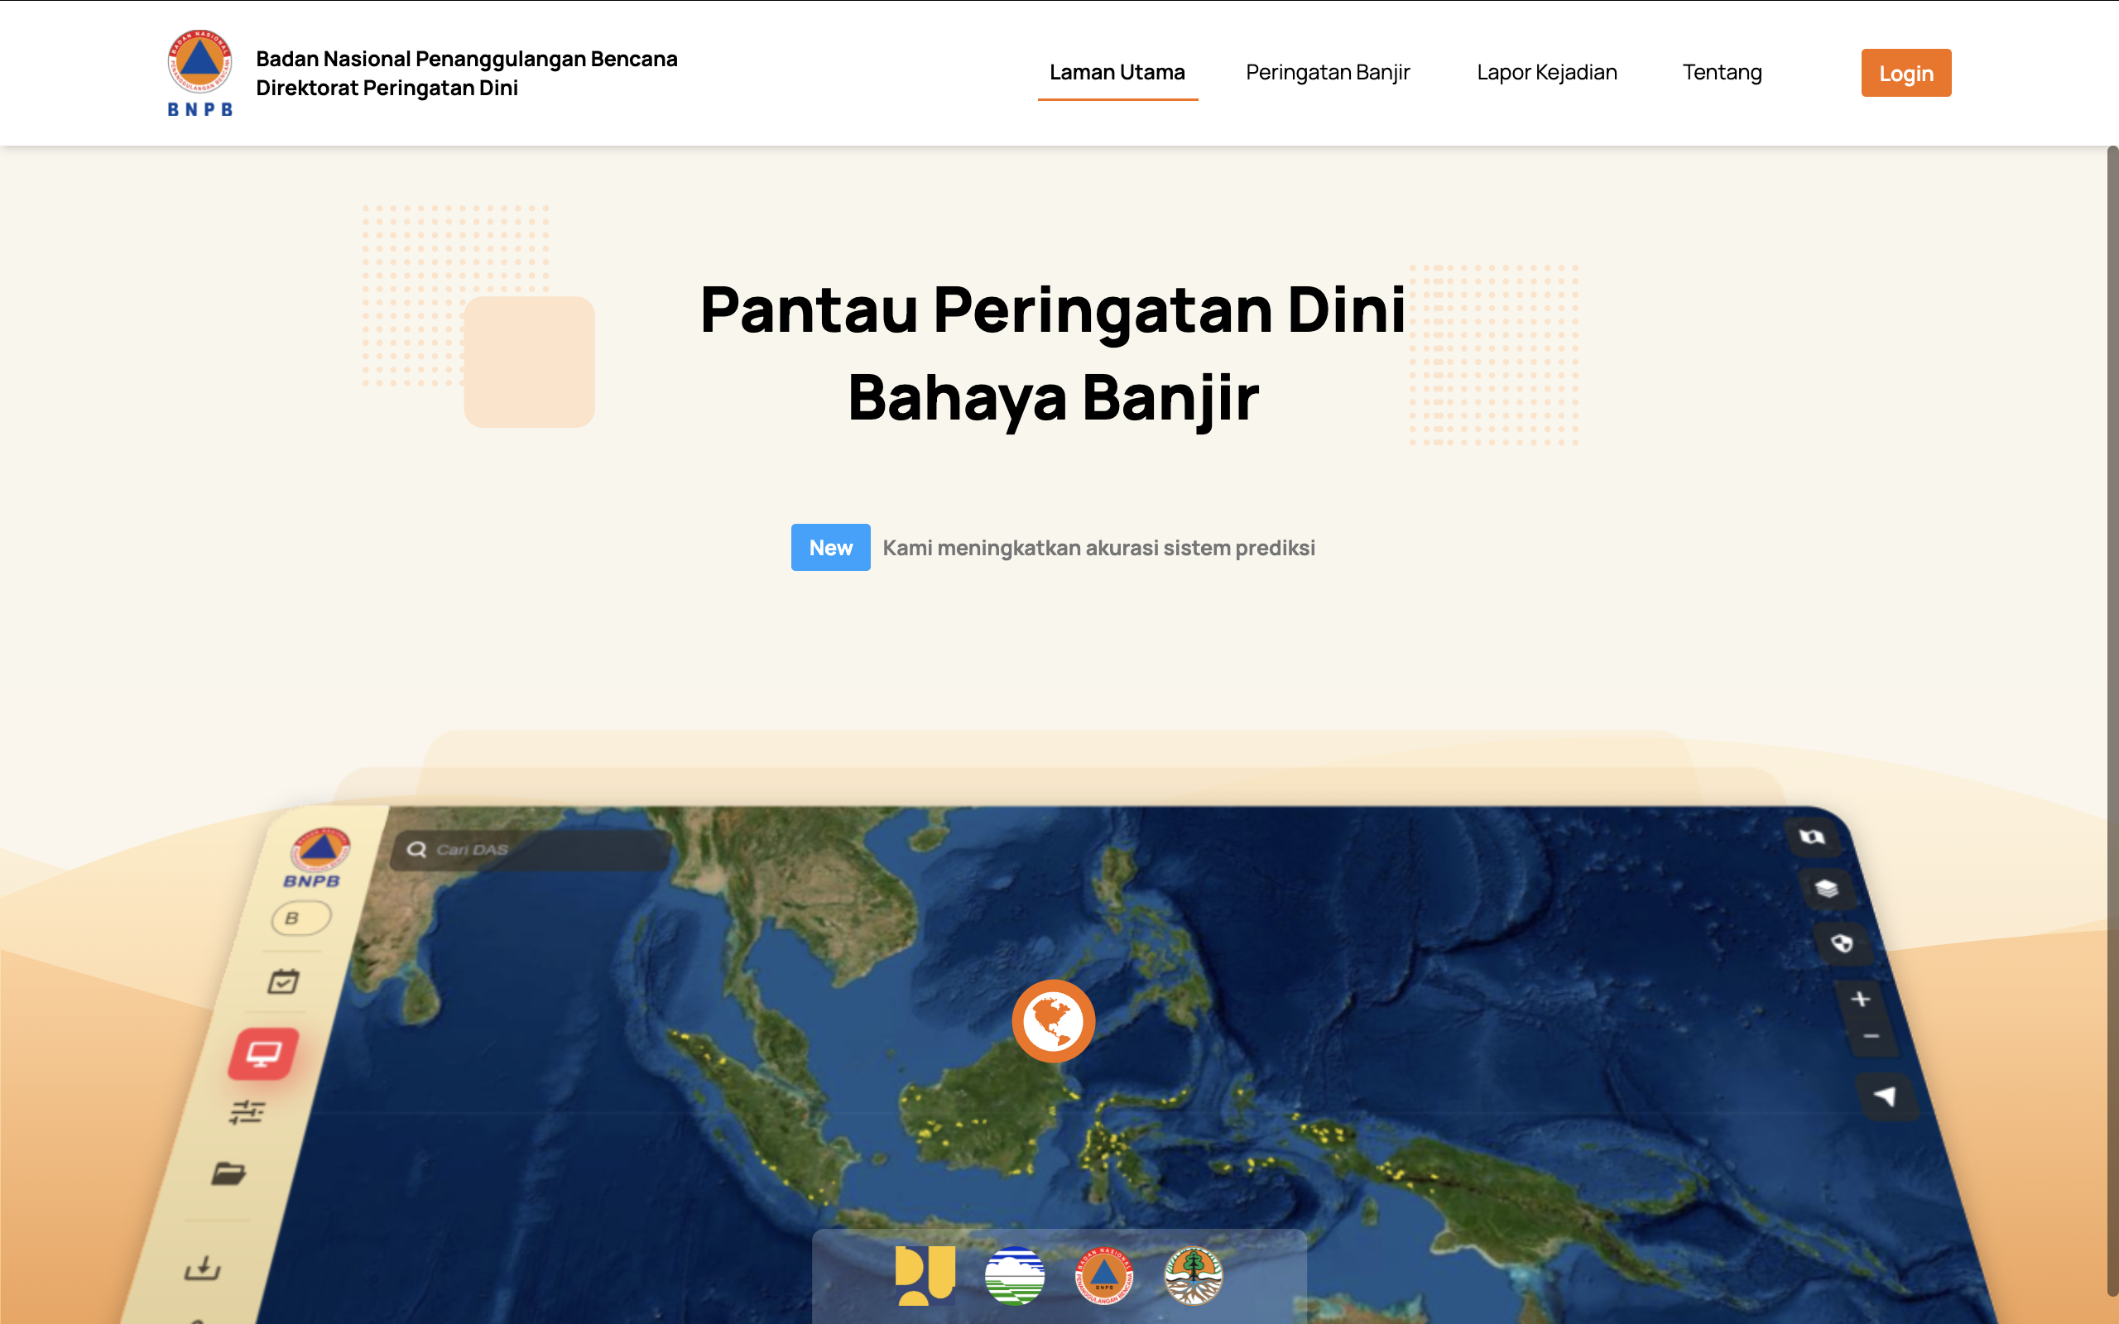The image size is (2119, 1324).
Task: Open the calendar schedule icon in sidebar
Action: [285, 981]
